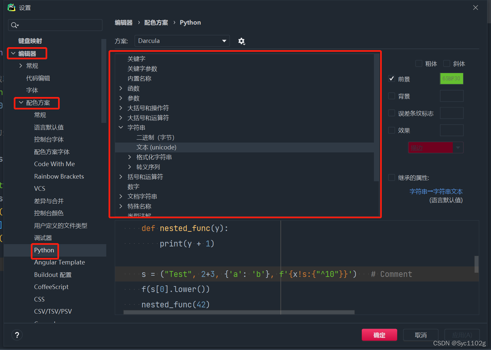The image size is (491, 350).
Task: Open the help question mark button
Action: click(x=17, y=335)
